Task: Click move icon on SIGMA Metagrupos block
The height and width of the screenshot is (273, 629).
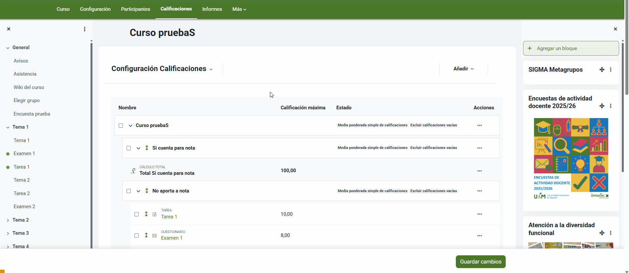Action: click(602, 69)
